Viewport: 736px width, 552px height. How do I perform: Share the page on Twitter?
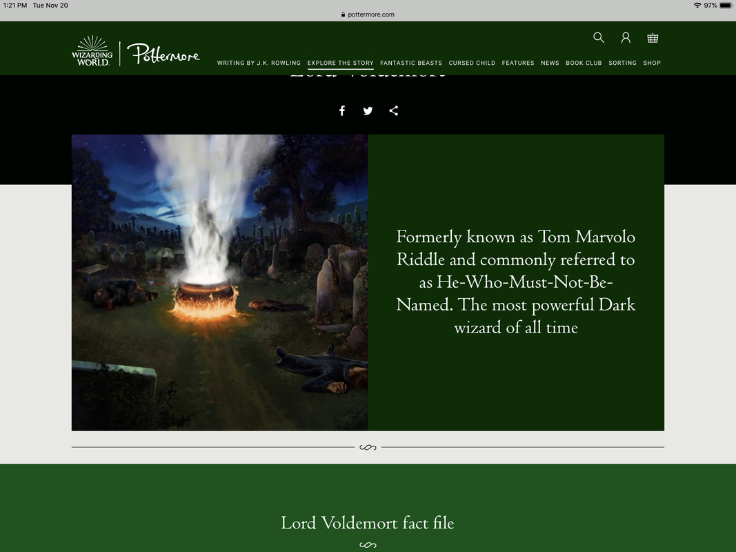pyautogui.click(x=368, y=111)
